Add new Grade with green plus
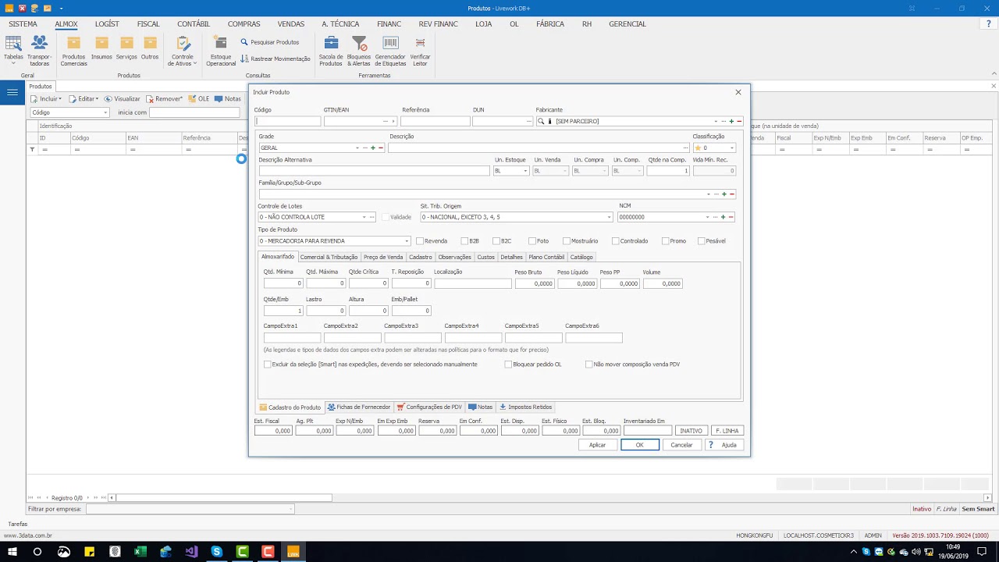 (x=373, y=148)
